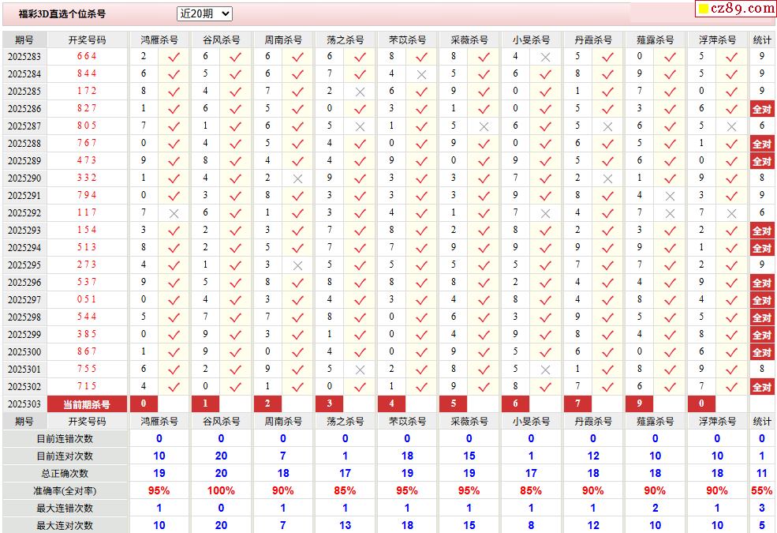Screen dimensions: 777x533
Task: Click the check mark for 谷风杀号 in row 2025302
Action: [236, 387]
